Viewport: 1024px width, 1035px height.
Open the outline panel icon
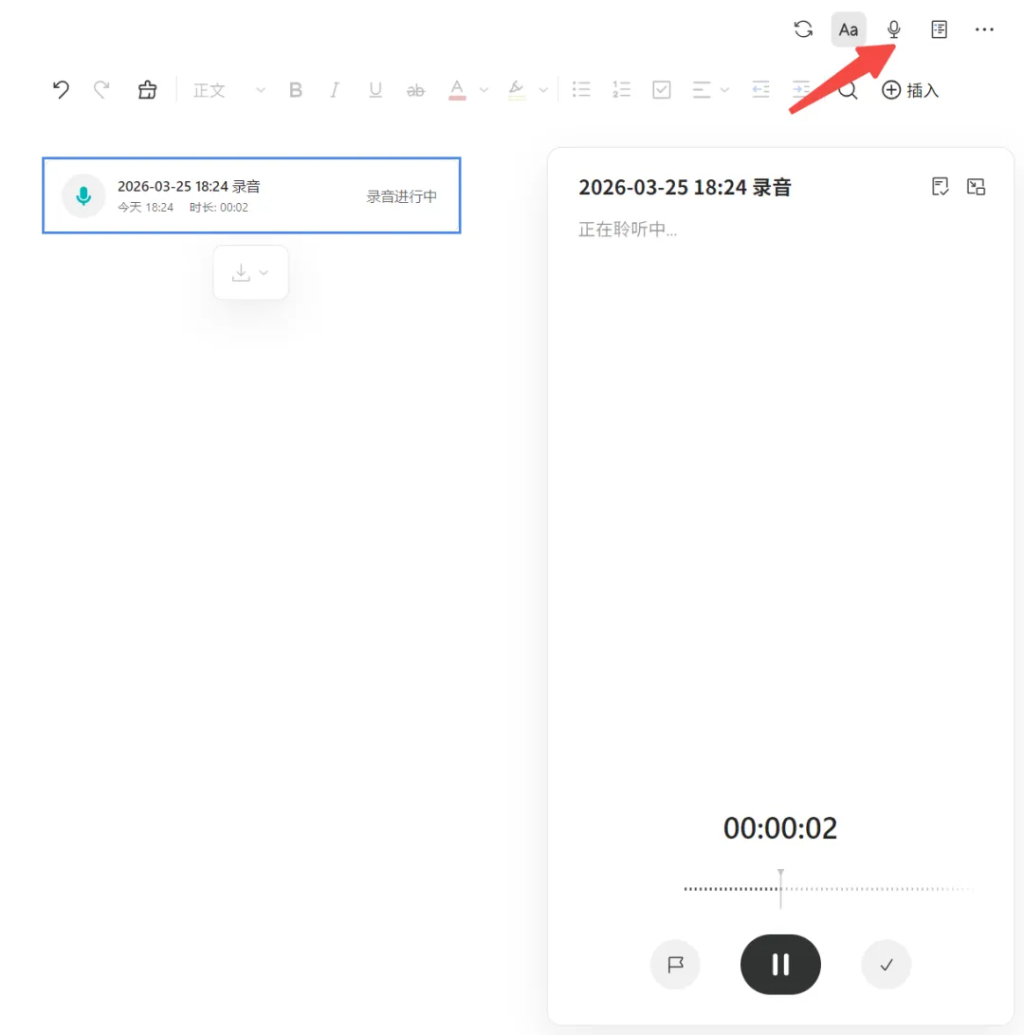tap(939, 29)
